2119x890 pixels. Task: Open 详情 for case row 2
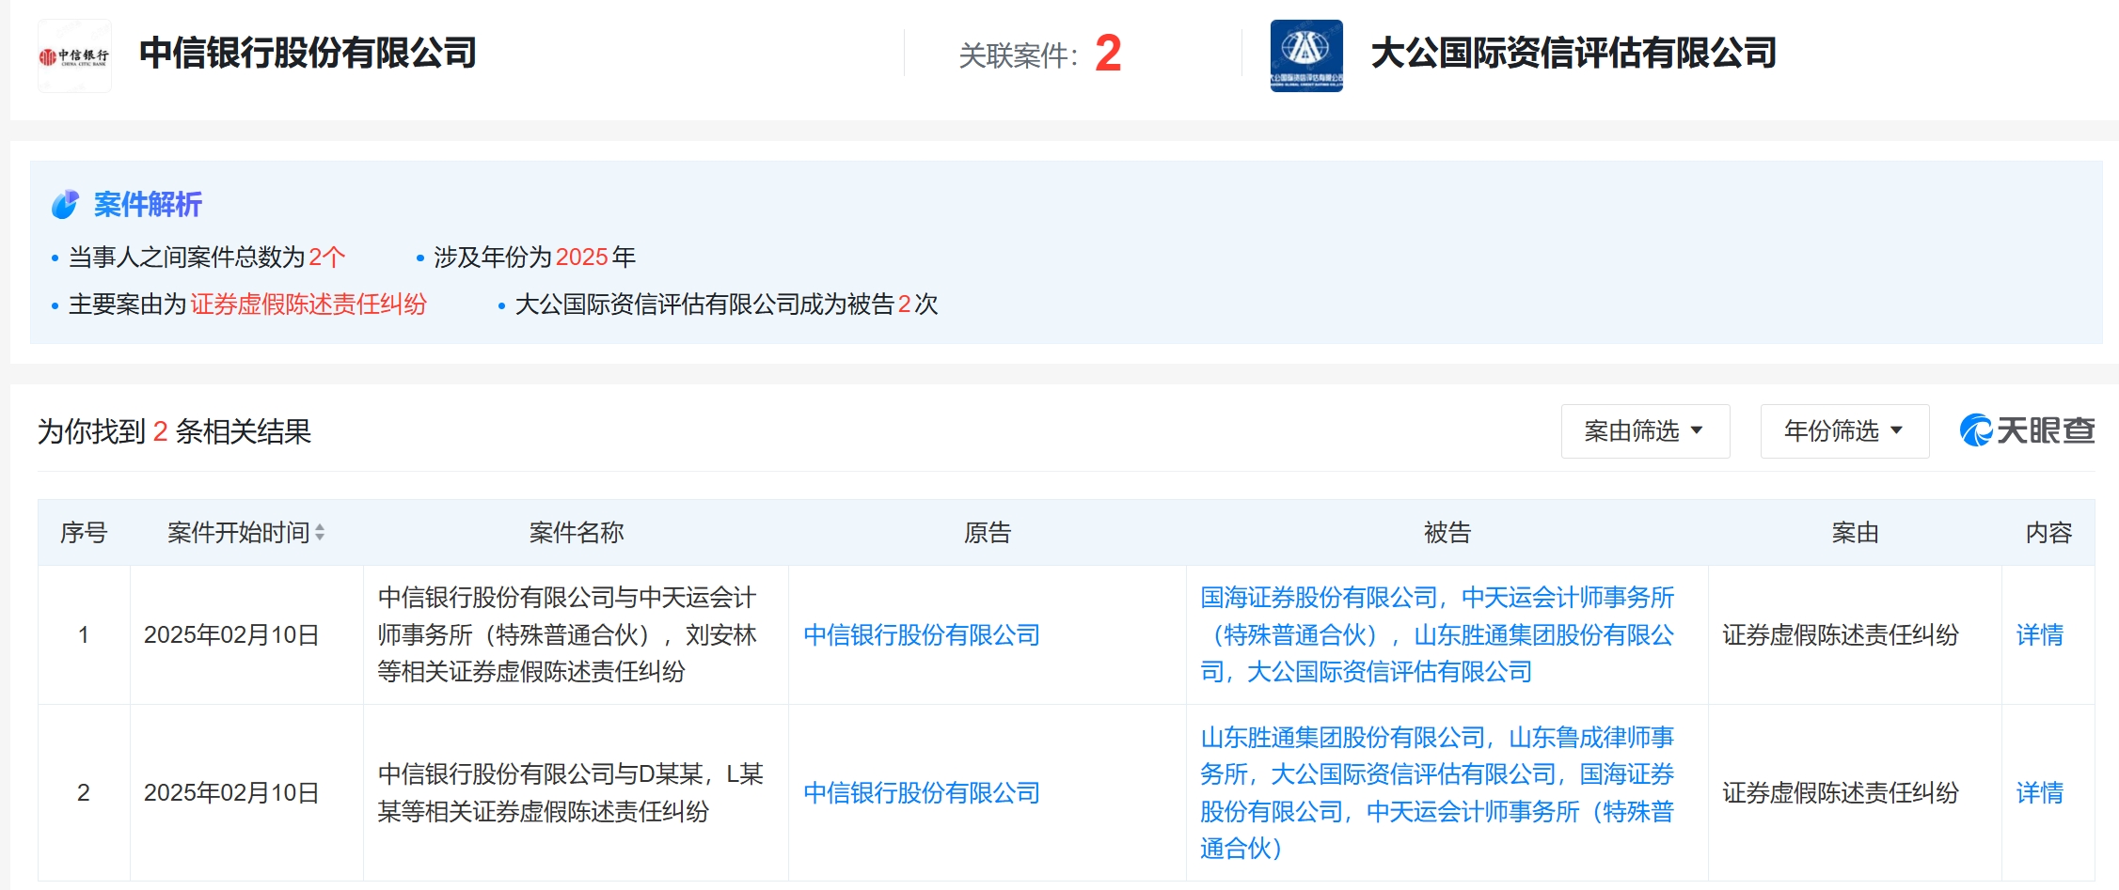coord(2040,793)
